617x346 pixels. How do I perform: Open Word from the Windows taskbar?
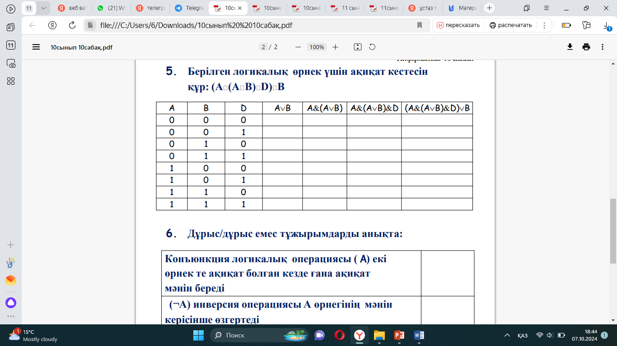coord(419,335)
